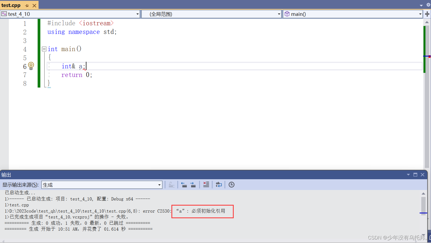Close the output panel
Viewport: 431px width, 243px height.
click(x=423, y=175)
